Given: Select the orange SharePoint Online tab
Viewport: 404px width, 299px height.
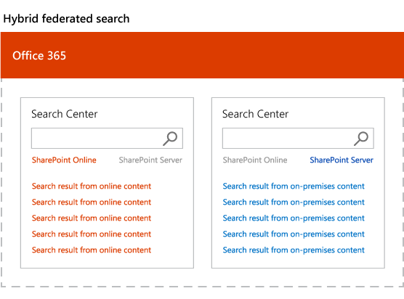Looking at the screenshot, I should pyautogui.click(x=64, y=160).
